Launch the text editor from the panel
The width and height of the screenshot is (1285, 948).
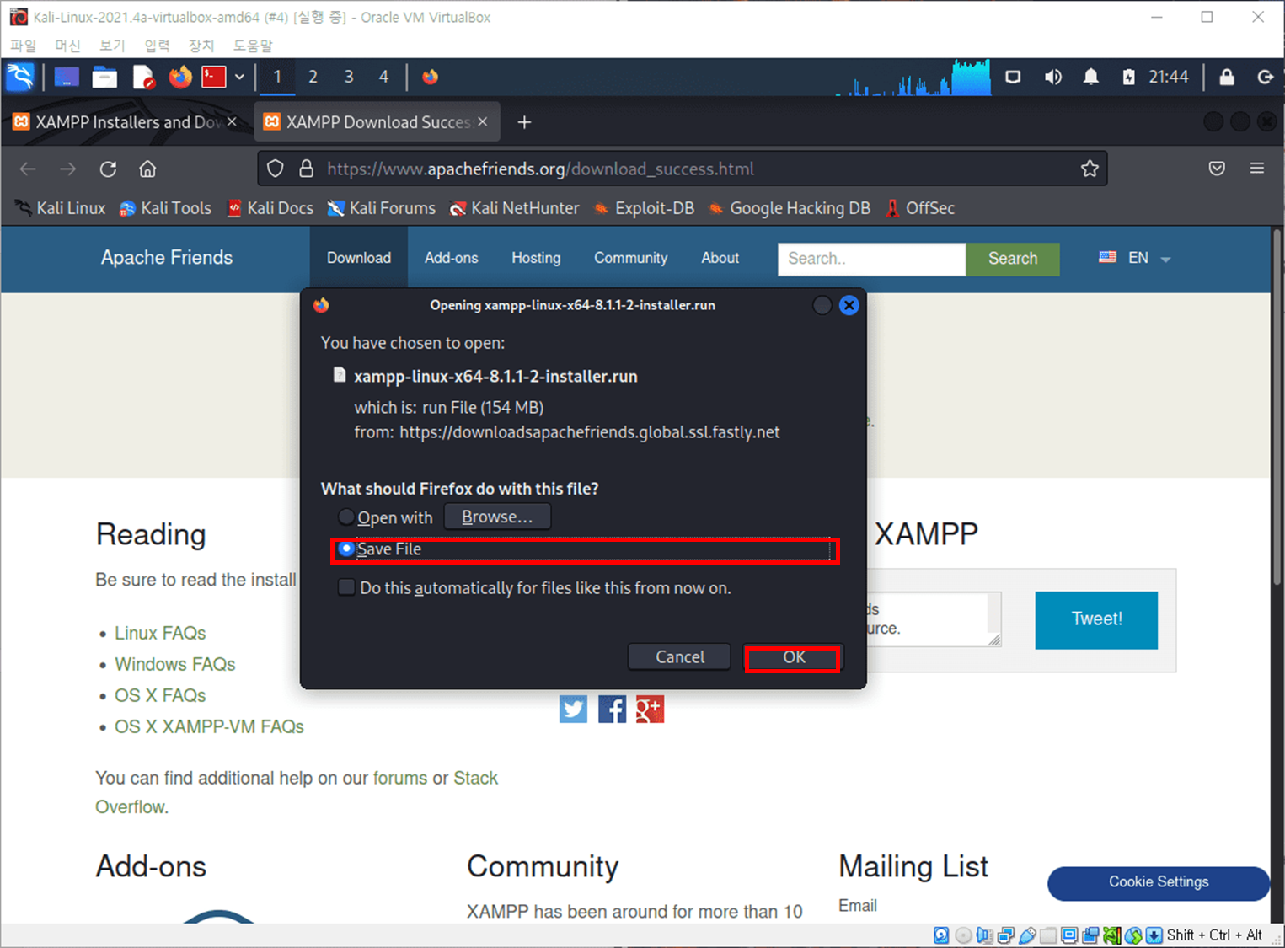(143, 77)
